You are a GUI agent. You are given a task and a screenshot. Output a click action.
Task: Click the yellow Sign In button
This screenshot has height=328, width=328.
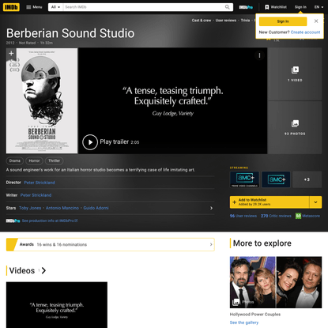coord(283,21)
